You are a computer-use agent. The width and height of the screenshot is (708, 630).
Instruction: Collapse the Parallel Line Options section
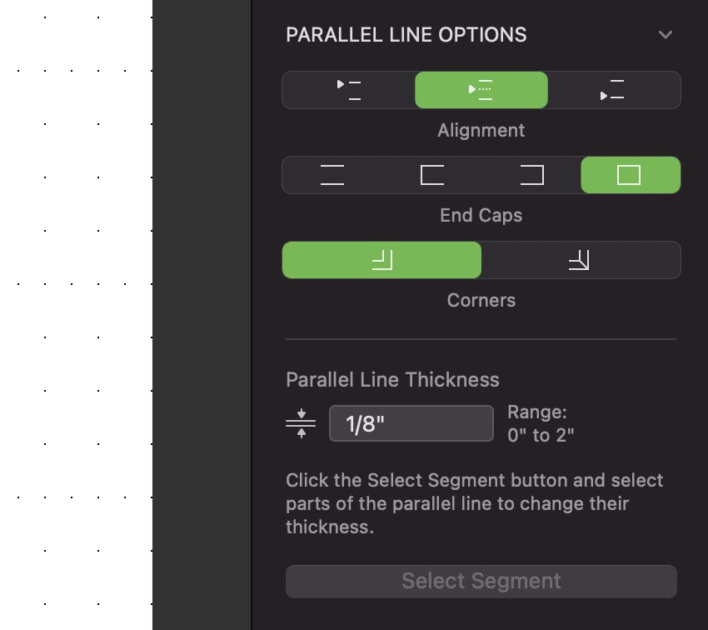[665, 35]
